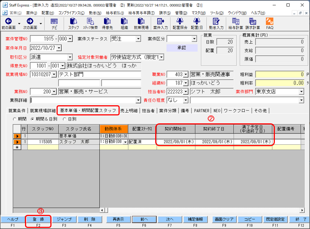The image size is (310, 229).
Task: Click the 再表示 (F5) button
Action: point(118,219)
